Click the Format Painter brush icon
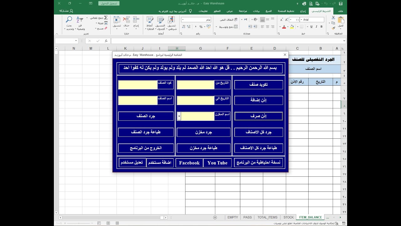Screen dimensions: 401x226 pos(333,28)
